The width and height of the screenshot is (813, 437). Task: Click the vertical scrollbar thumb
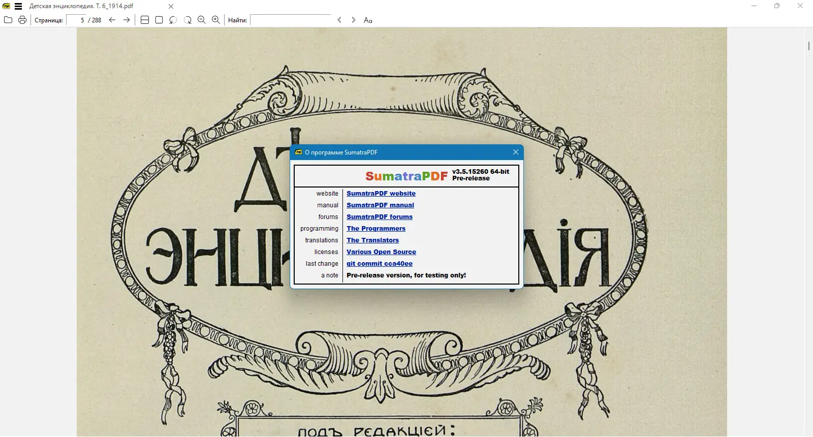808,46
